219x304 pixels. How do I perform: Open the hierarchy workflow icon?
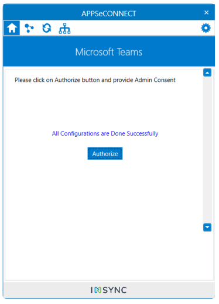click(64, 29)
